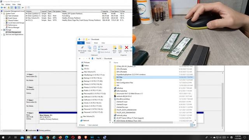Screen dimensions: 249x140
Task: Select Task Scheduler in the tree
Action: pyautogui.click(x=13, y=16)
